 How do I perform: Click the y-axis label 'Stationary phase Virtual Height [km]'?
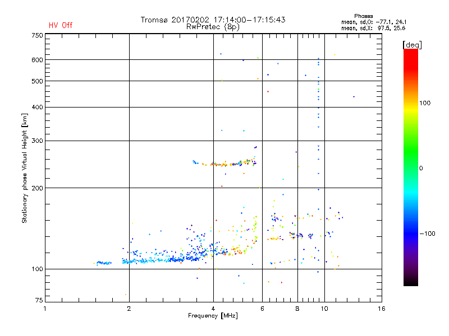click(x=24, y=169)
